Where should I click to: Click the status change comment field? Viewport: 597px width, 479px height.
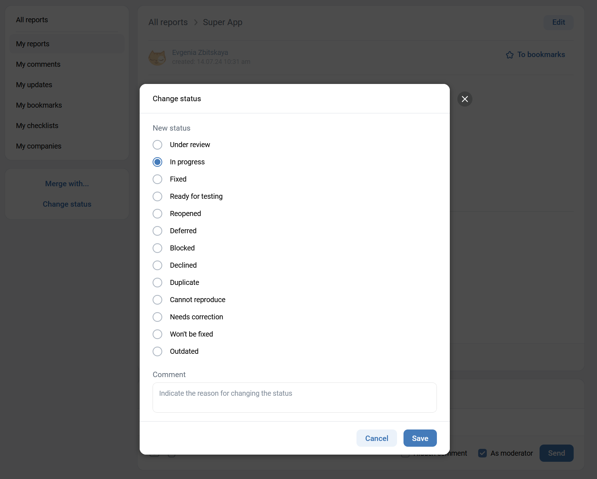pos(294,398)
